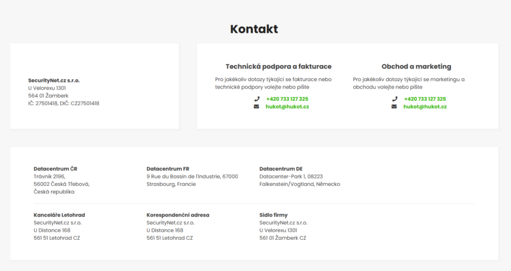Click the IČ and DIČ line text
The width and height of the screenshot is (511, 271).
click(64, 103)
